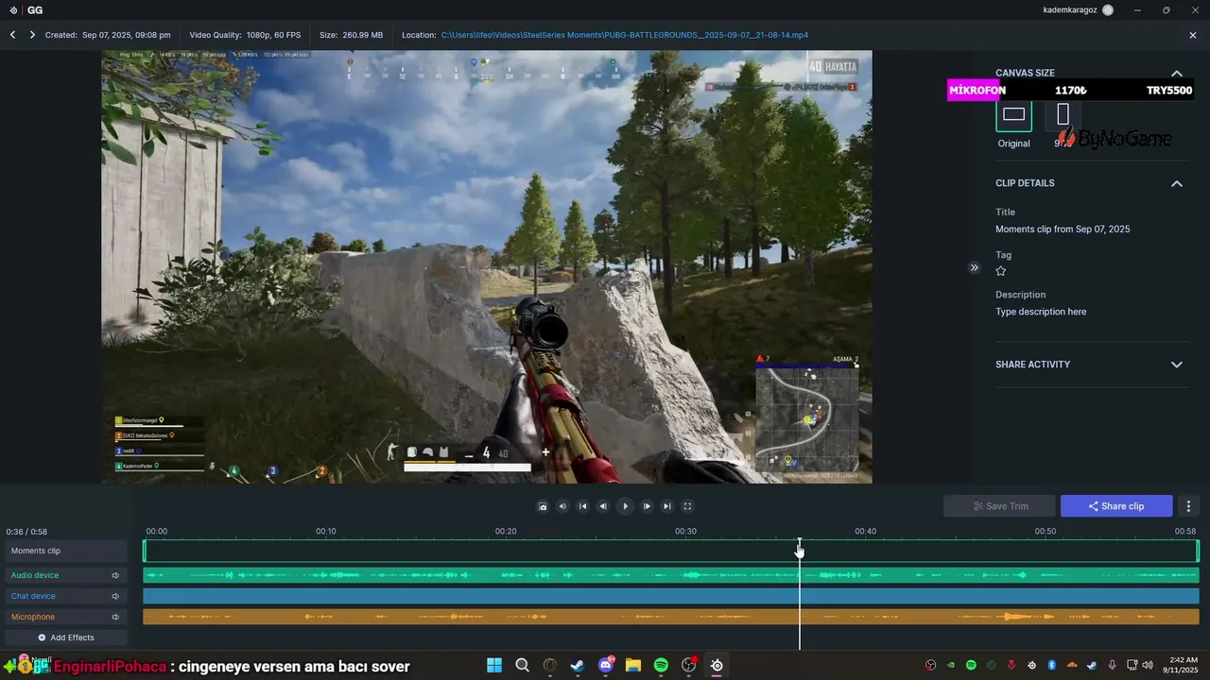Open the Windows Start menu
Viewport: 1210px width, 680px height.
(494, 666)
